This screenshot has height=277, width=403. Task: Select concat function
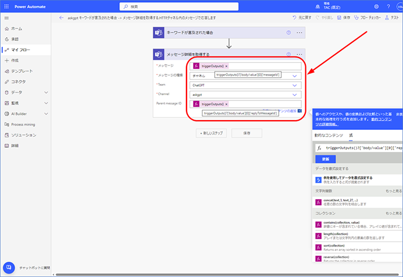tap(358, 202)
